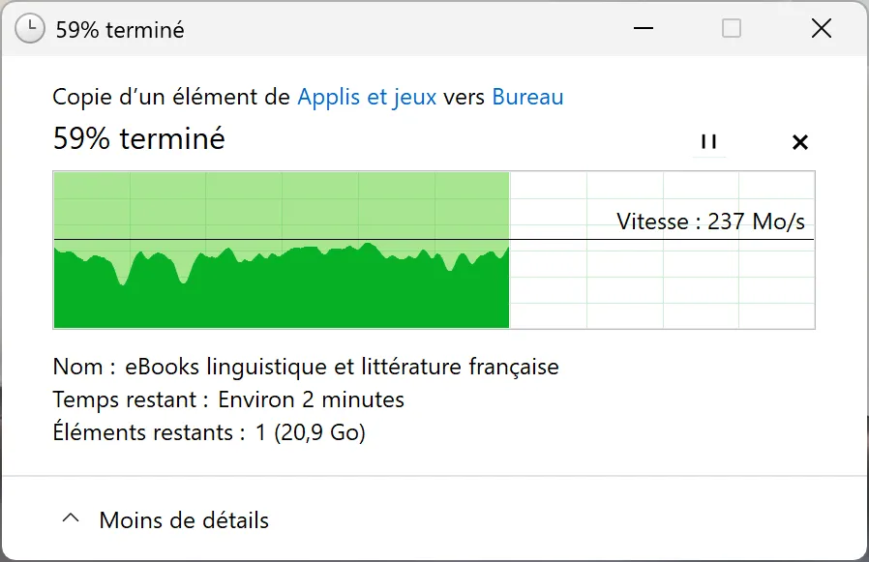Open the 'Bureau' destination link
This screenshot has height=562, width=869.
(x=527, y=97)
